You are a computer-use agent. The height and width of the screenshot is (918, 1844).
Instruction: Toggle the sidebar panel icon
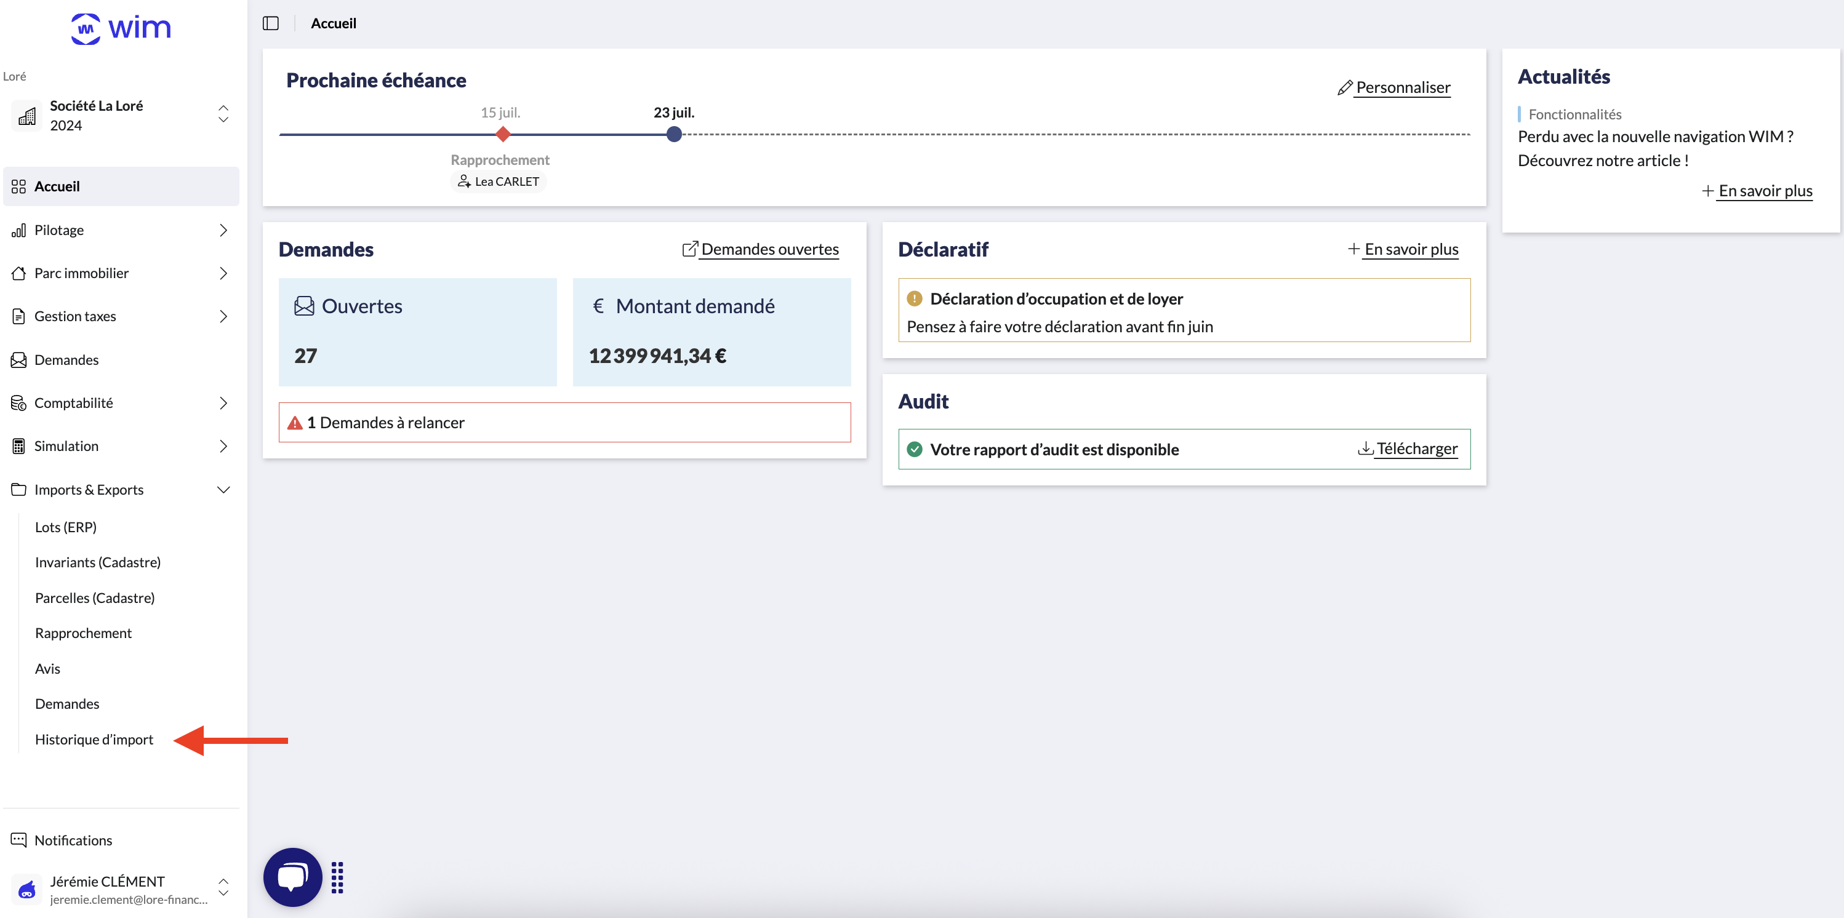click(x=271, y=23)
